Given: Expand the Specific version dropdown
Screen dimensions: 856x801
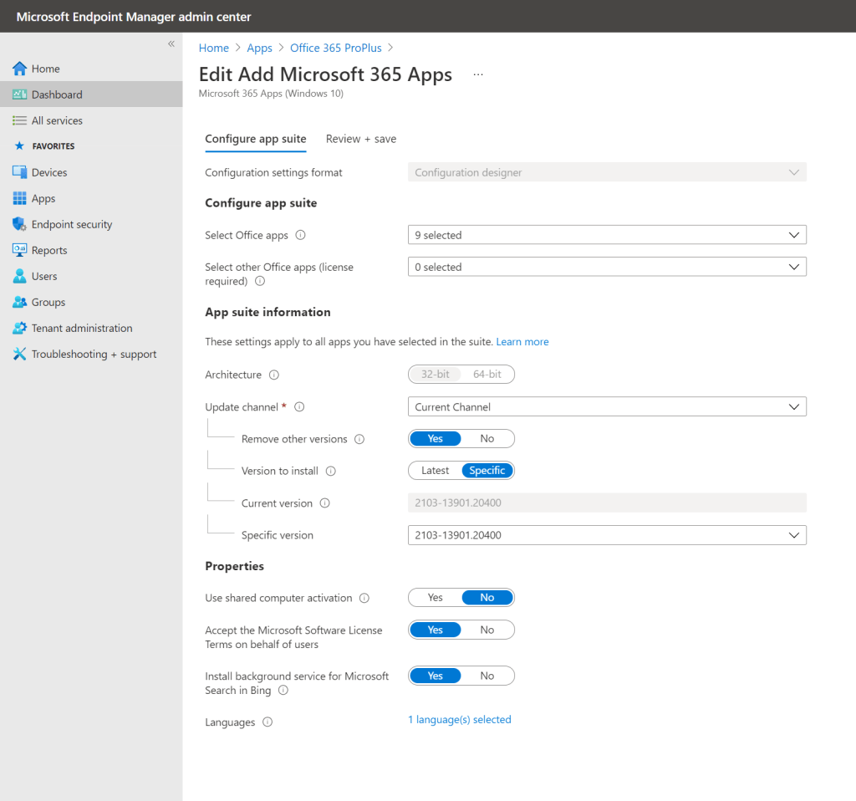Looking at the screenshot, I should 607,535.
